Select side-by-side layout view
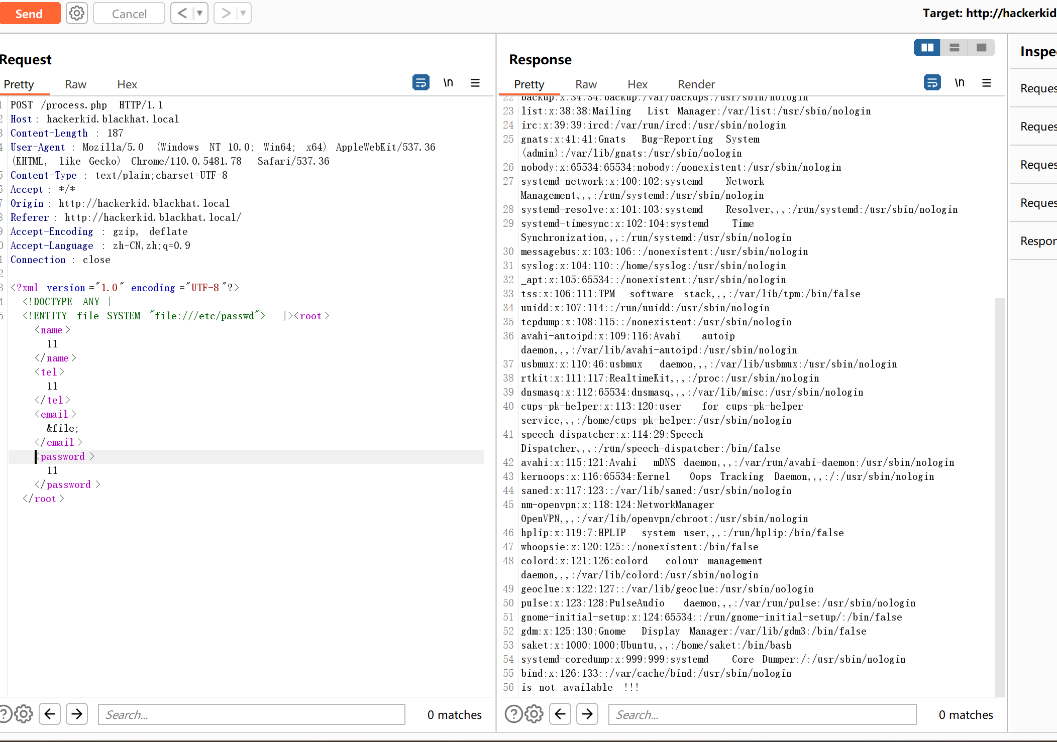The width and height of the screenshot is (1057, 742). 927,48
